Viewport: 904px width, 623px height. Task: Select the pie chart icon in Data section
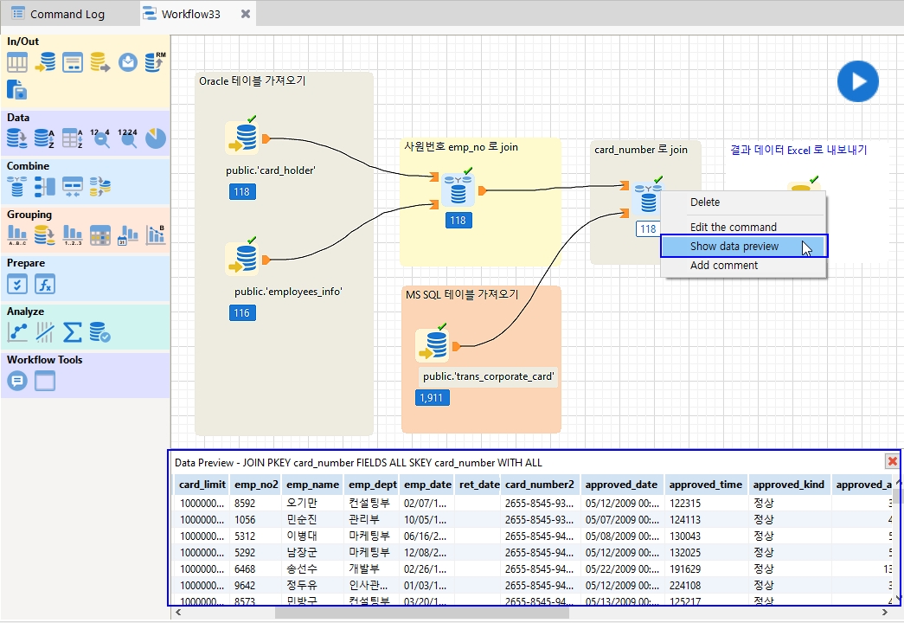[155, 138]
